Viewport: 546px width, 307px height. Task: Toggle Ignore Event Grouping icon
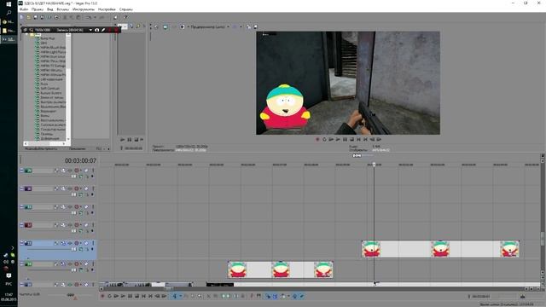tap(301, 296)
